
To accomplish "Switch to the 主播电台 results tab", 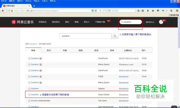I will click(x=128, y=50).
